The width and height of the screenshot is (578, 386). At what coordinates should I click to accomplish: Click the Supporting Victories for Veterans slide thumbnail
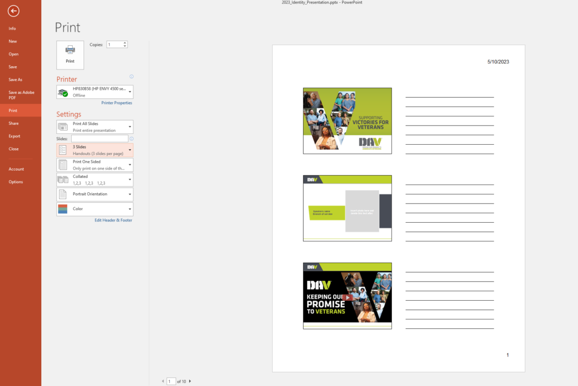coord(347,120)
